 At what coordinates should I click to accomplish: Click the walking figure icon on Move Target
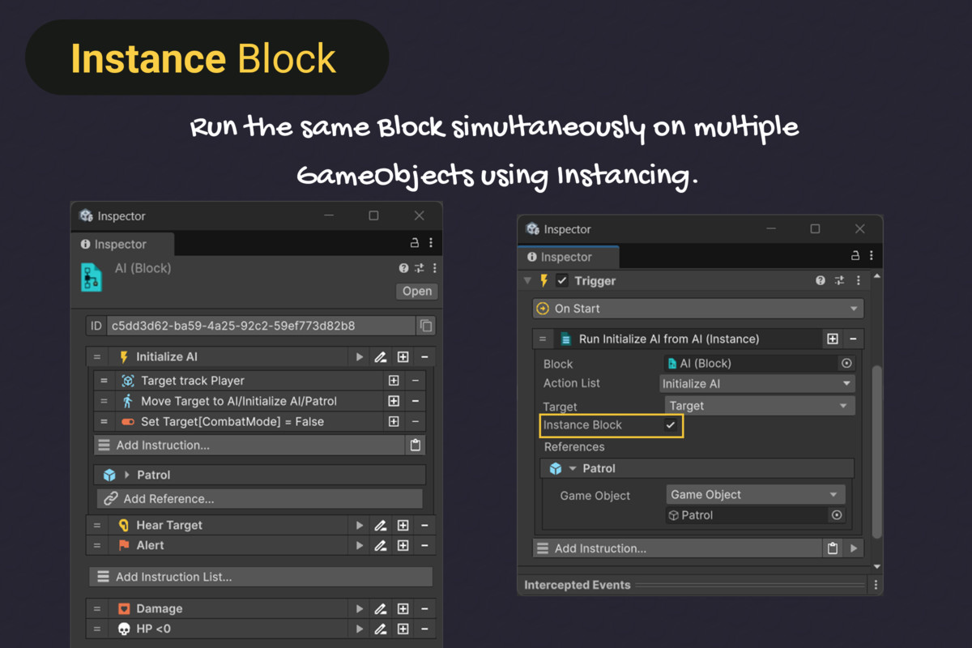(x=127, y=400)
